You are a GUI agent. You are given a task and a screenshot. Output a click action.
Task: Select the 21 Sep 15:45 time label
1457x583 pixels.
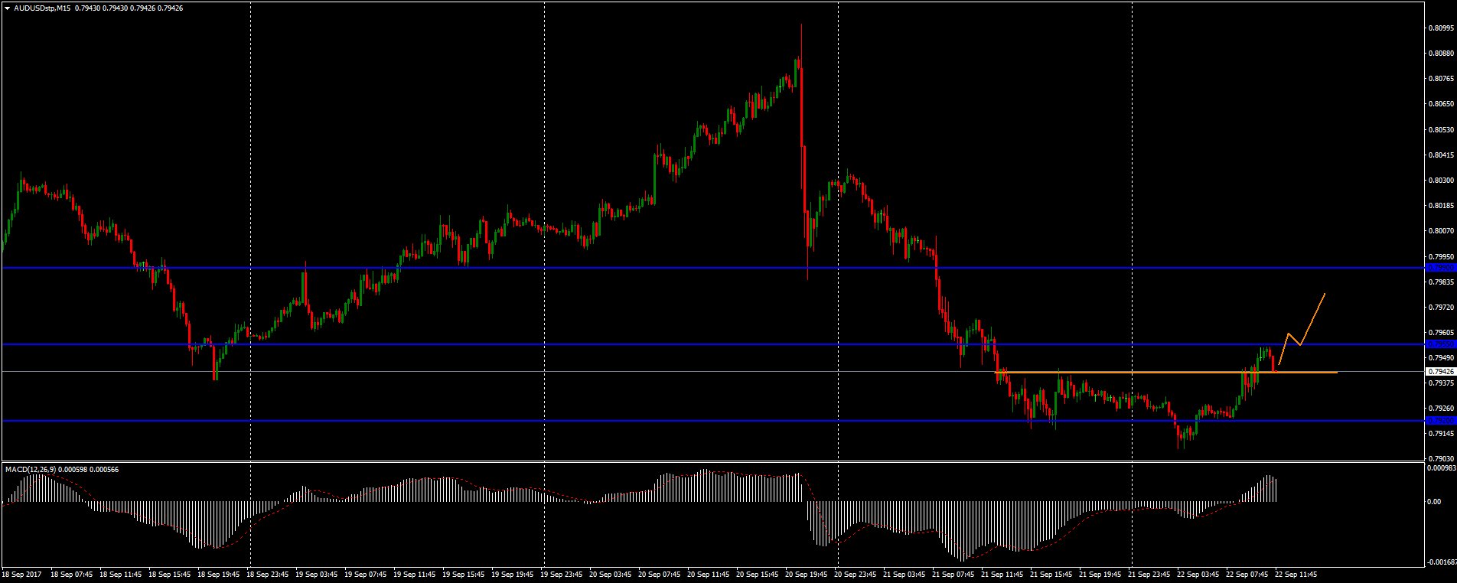(x=1053, y=573)
